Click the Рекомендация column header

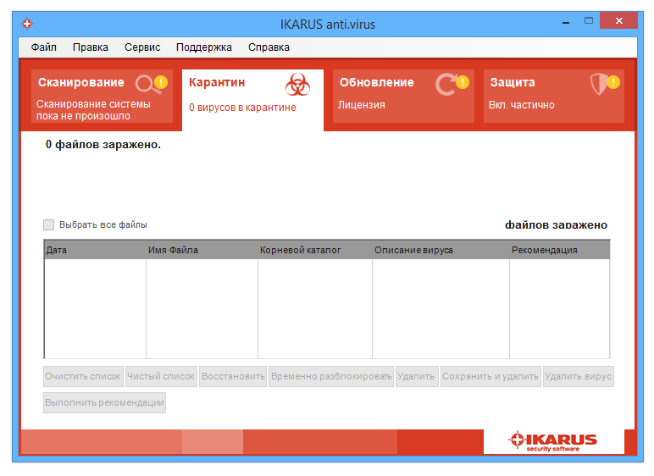pos(560,250)
